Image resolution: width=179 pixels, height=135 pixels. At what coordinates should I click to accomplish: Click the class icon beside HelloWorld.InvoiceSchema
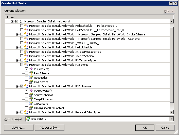[26, 56]
